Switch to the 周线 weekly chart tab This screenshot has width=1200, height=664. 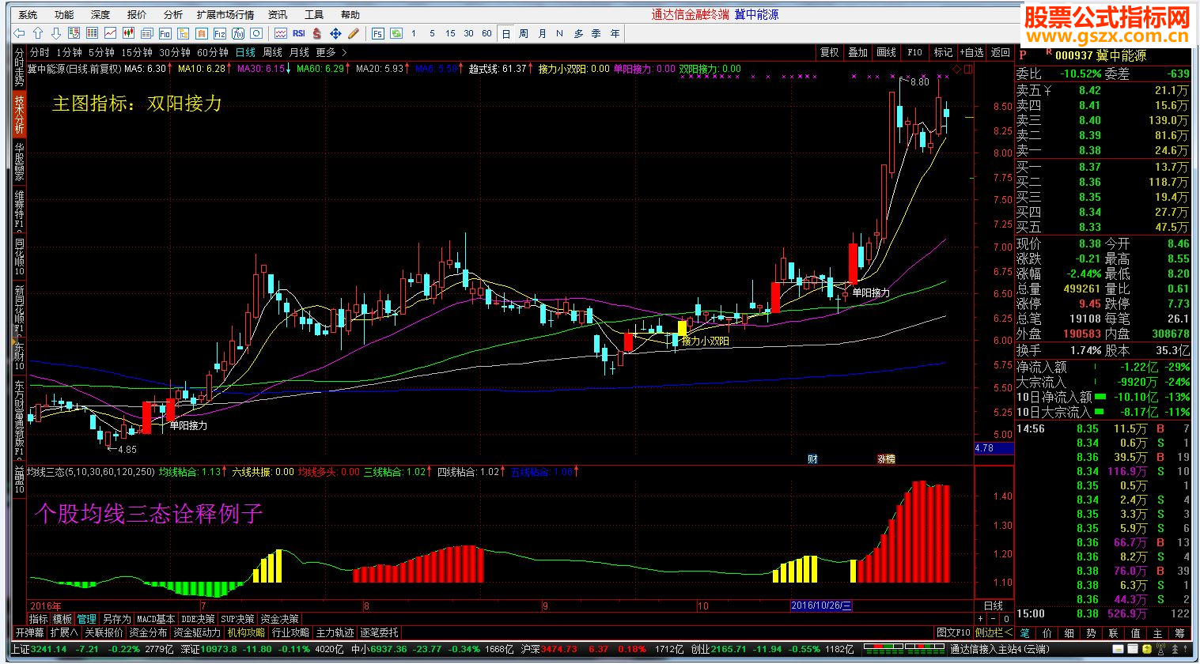(272, 52)
